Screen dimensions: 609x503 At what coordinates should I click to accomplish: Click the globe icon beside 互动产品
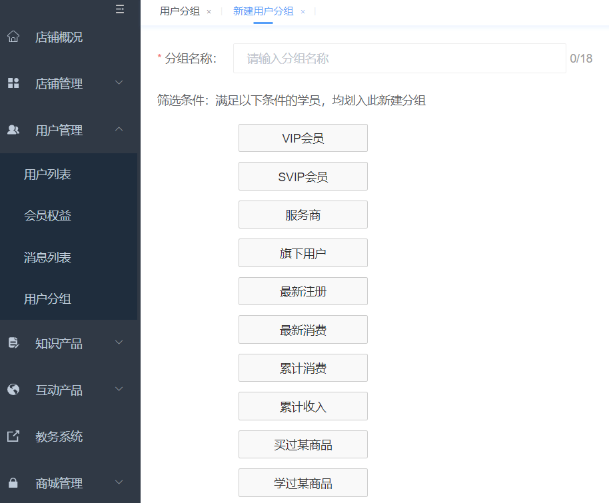tap(13, 390)
